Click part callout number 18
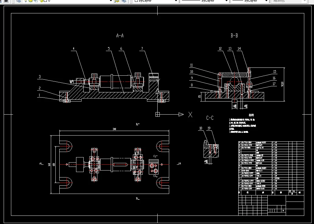The height and width of the screenshot is (224, 314). coord(201,128)
